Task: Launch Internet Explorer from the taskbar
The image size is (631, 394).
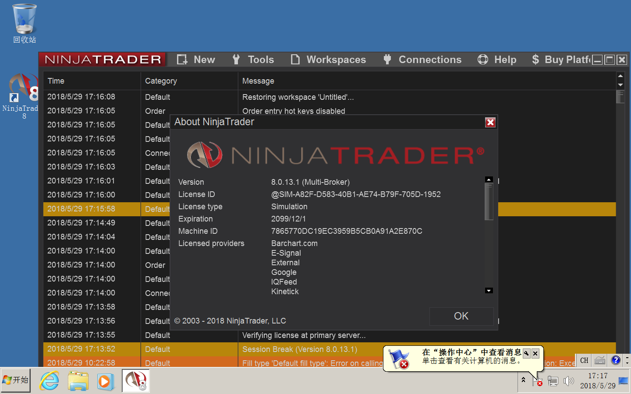Action: tap(49, 381)
